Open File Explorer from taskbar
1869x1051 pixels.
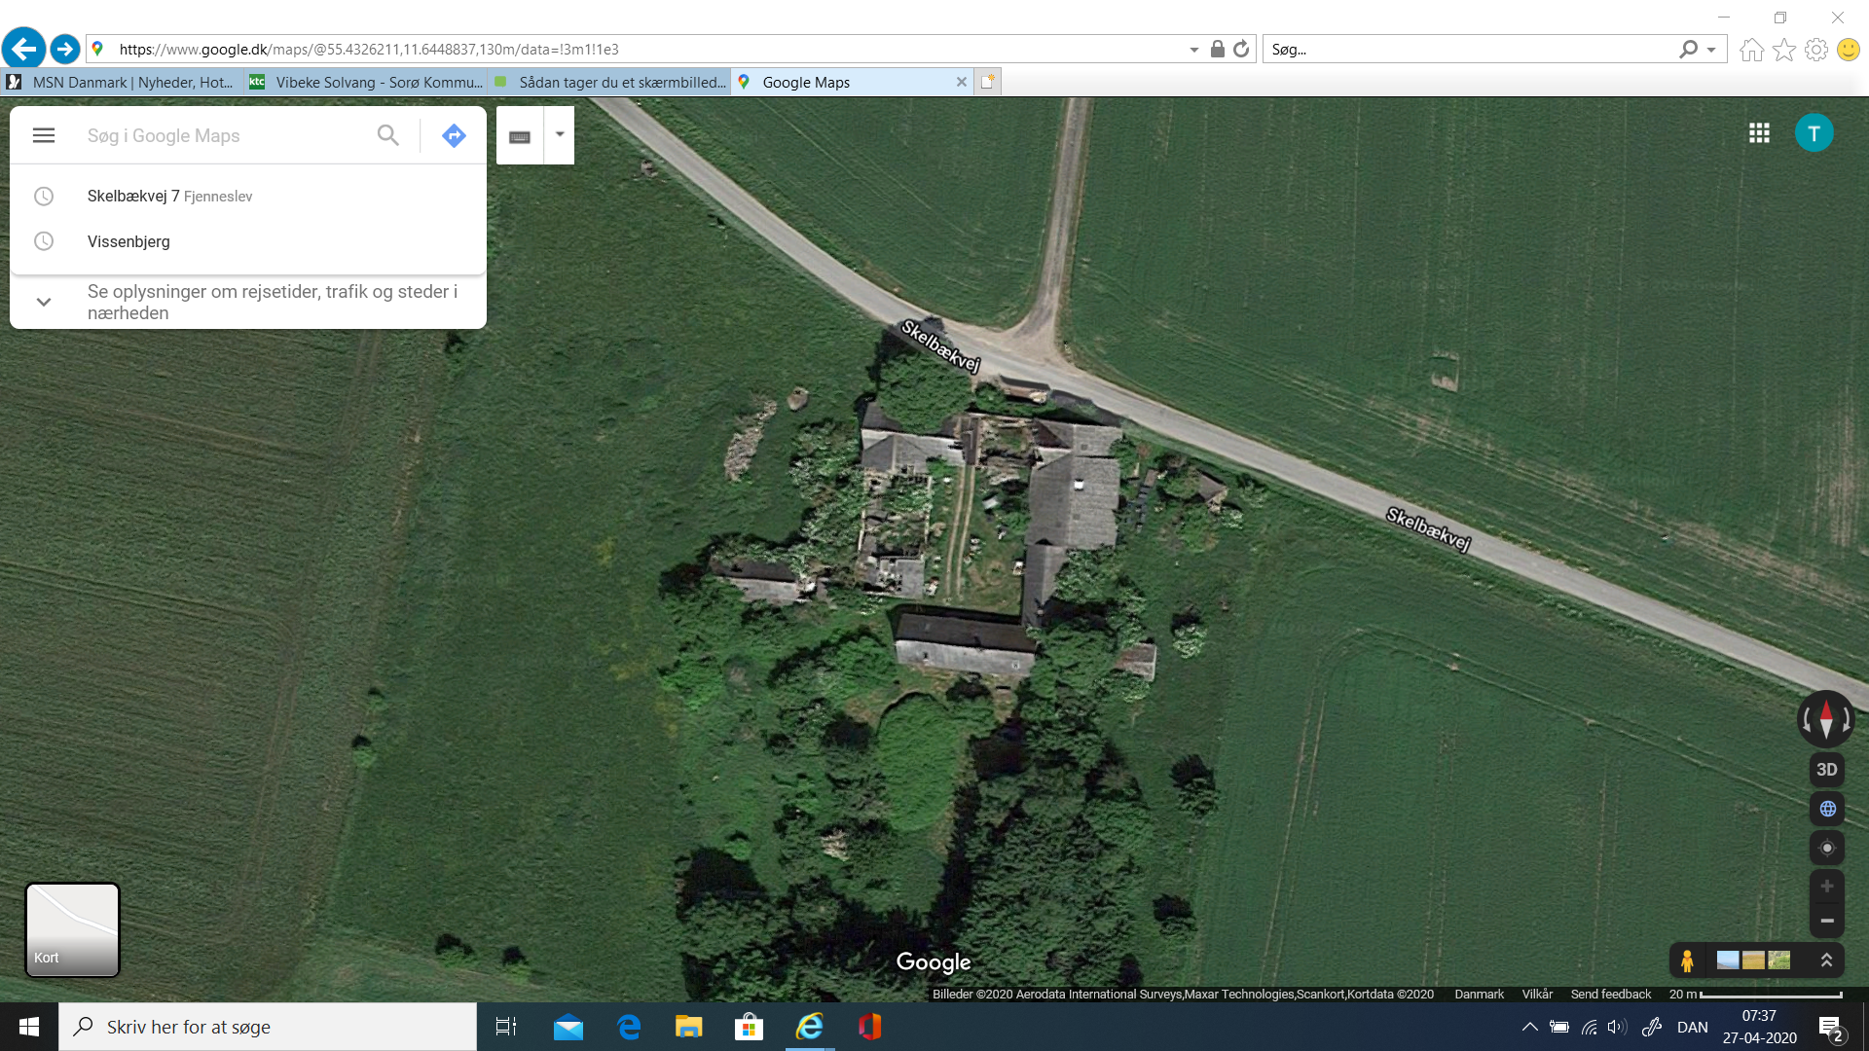689,1027
